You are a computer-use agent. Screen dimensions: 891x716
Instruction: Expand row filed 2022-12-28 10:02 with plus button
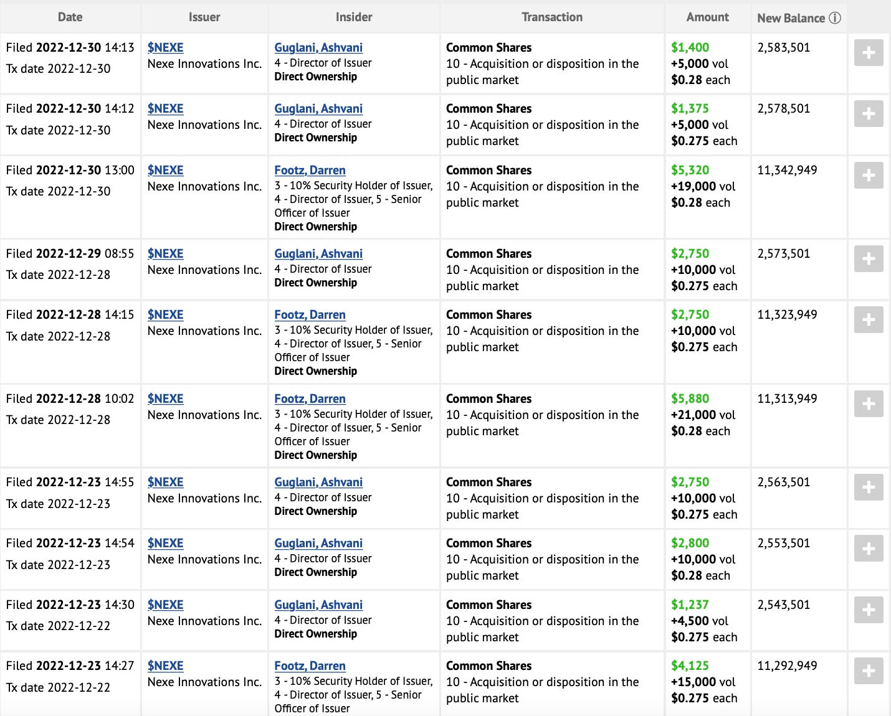point(869,404)
